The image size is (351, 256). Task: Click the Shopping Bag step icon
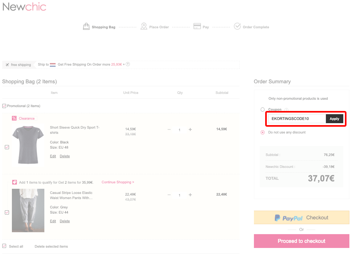pyautogui.click(x=86, y=26)
